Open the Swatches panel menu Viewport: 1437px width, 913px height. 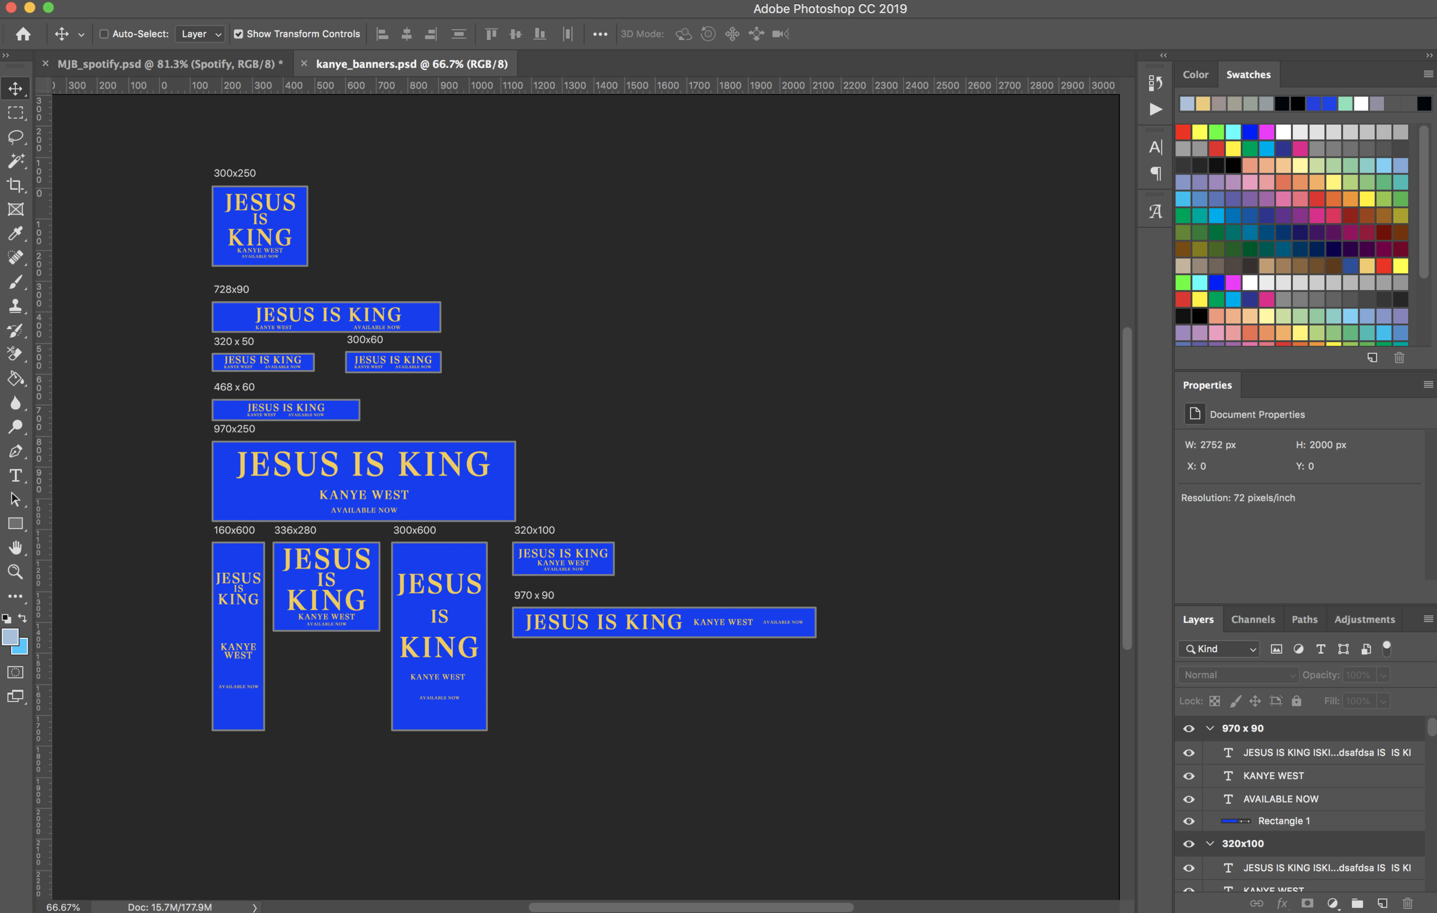[x=1428, y=74]
